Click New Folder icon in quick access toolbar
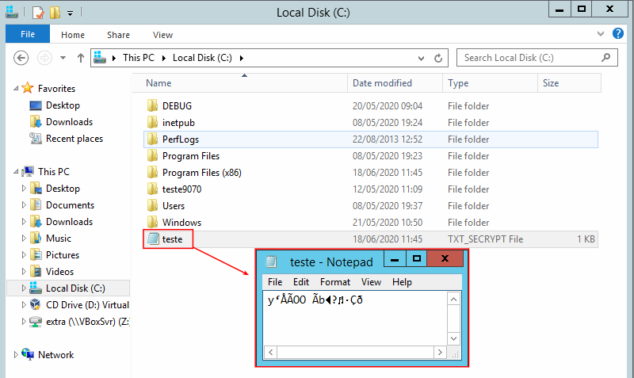The height and width of the screenshot is (378, 634). click(54, 13)
